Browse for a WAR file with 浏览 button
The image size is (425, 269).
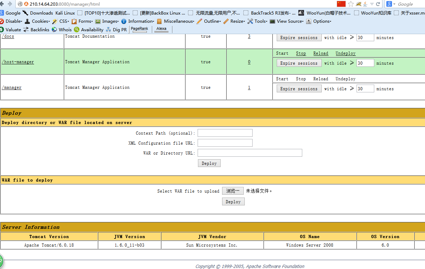tap(233, 191)
